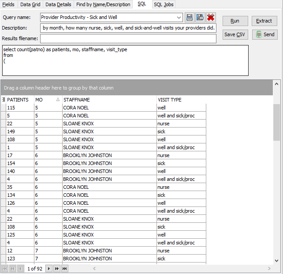Click the Save As disk icon
Image resolution: width=283 pixels, height=274 pixels.
pyautogui.click(x=200, y=18)
